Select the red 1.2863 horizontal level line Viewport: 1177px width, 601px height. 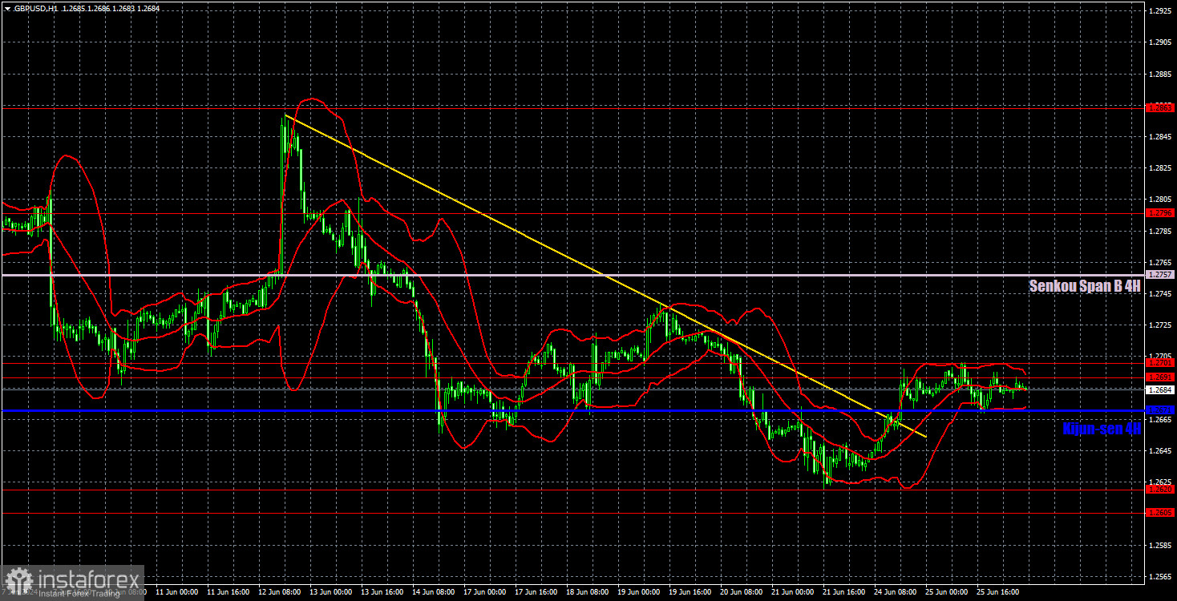click(572, 107)
